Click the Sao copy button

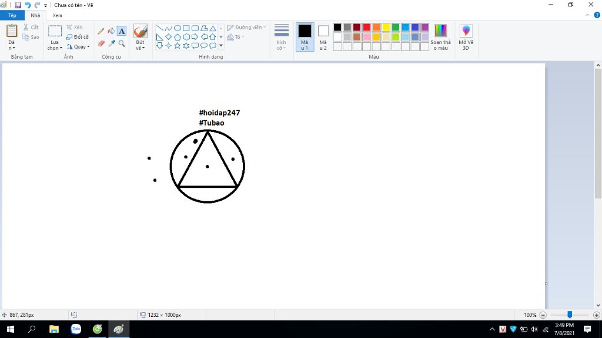pyautogui.click(x=31, y=37)
